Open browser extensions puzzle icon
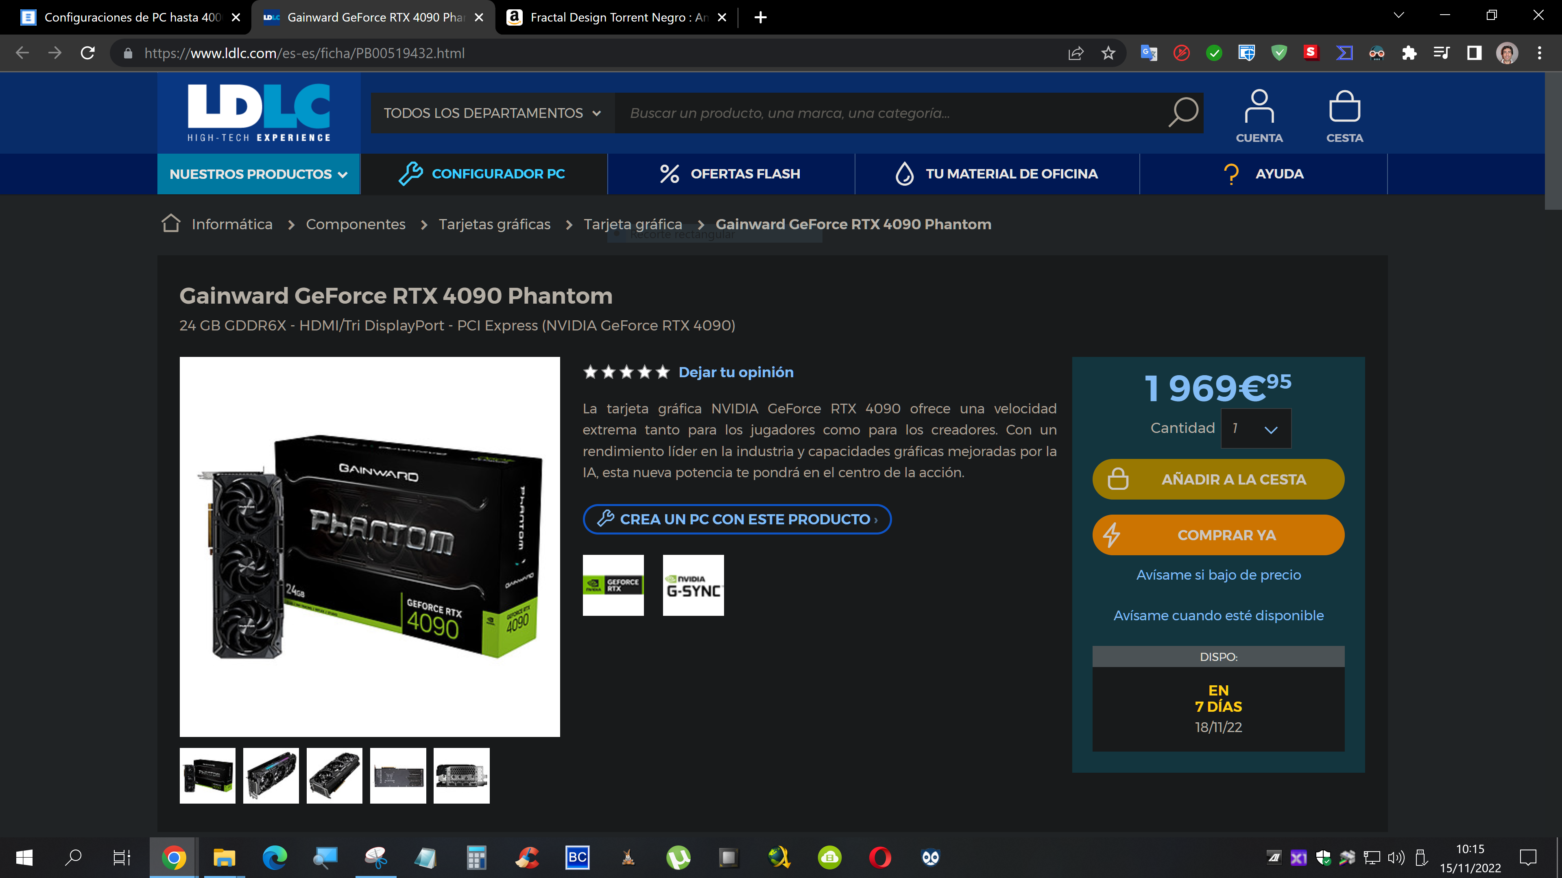This screenshot has height=878, width=1562. [x=1409, y=53]
